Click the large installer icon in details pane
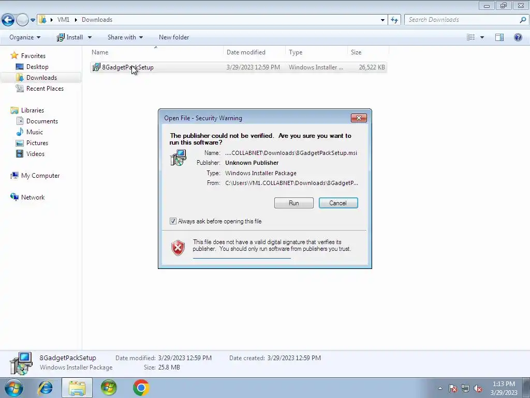The height and width of the screenshot is (398, 530). point(21,363)
